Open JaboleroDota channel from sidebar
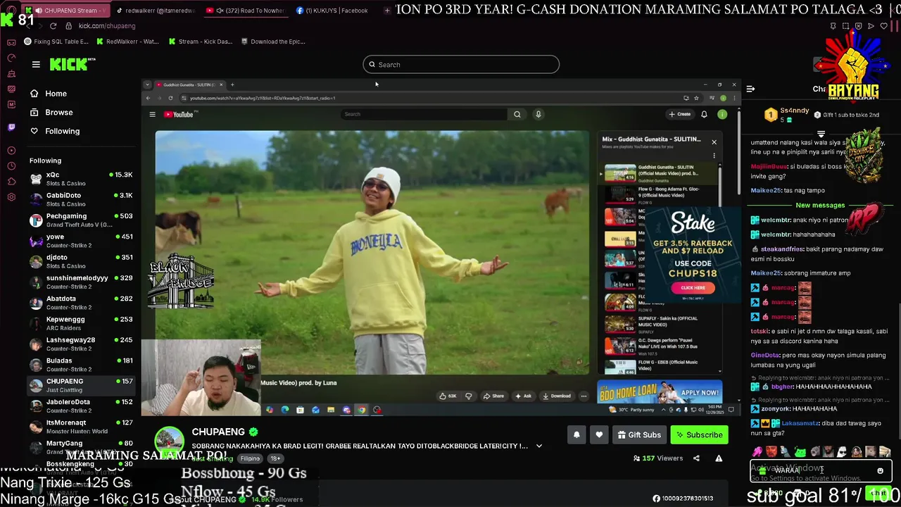901x507 pixels. pos(80,406)
